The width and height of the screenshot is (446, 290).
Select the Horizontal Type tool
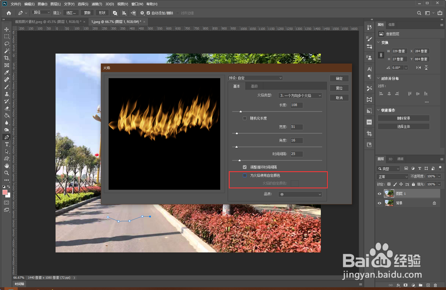pos(7,144)
